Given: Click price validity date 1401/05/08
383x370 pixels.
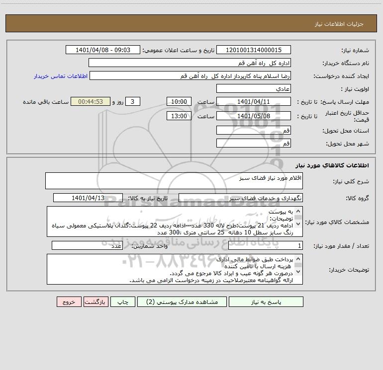Looking at the screenshot, I should click(254, 116).
